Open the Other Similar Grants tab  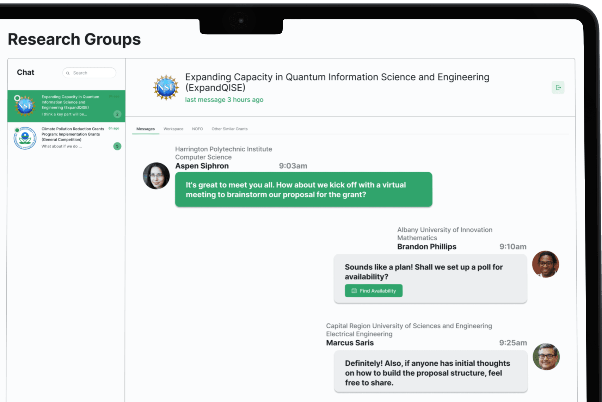pyautogui.click(x=229, y=129)
